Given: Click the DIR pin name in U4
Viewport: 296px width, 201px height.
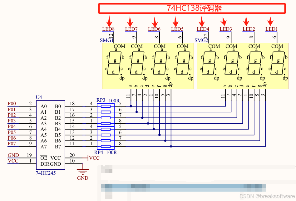Looking at the screenshot, I should pyautogui.click(x=45, y=164).
